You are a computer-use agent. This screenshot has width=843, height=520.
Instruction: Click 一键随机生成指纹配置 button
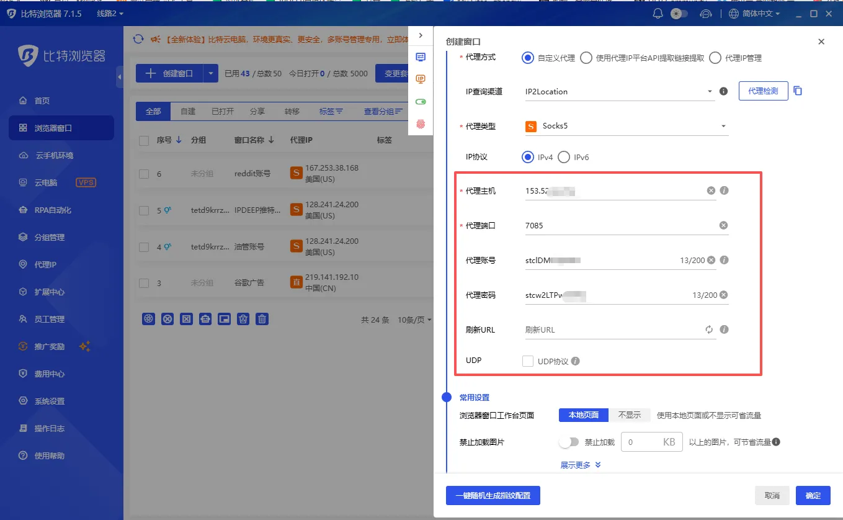pos(493,495)
